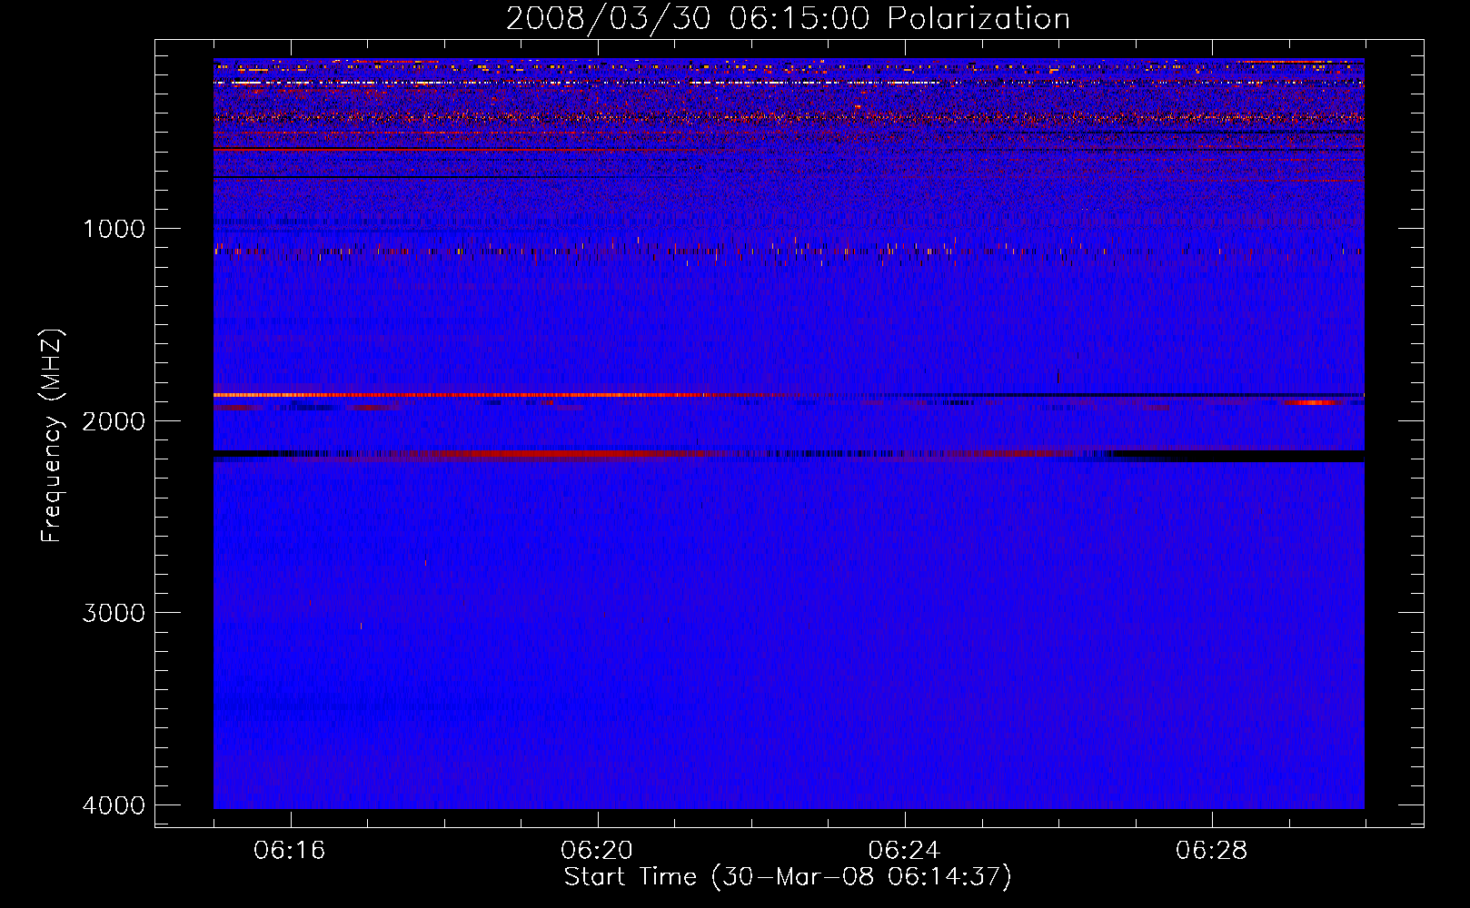Click the red-orange horizontal line just below 1900 MHz

pos(459,395)
